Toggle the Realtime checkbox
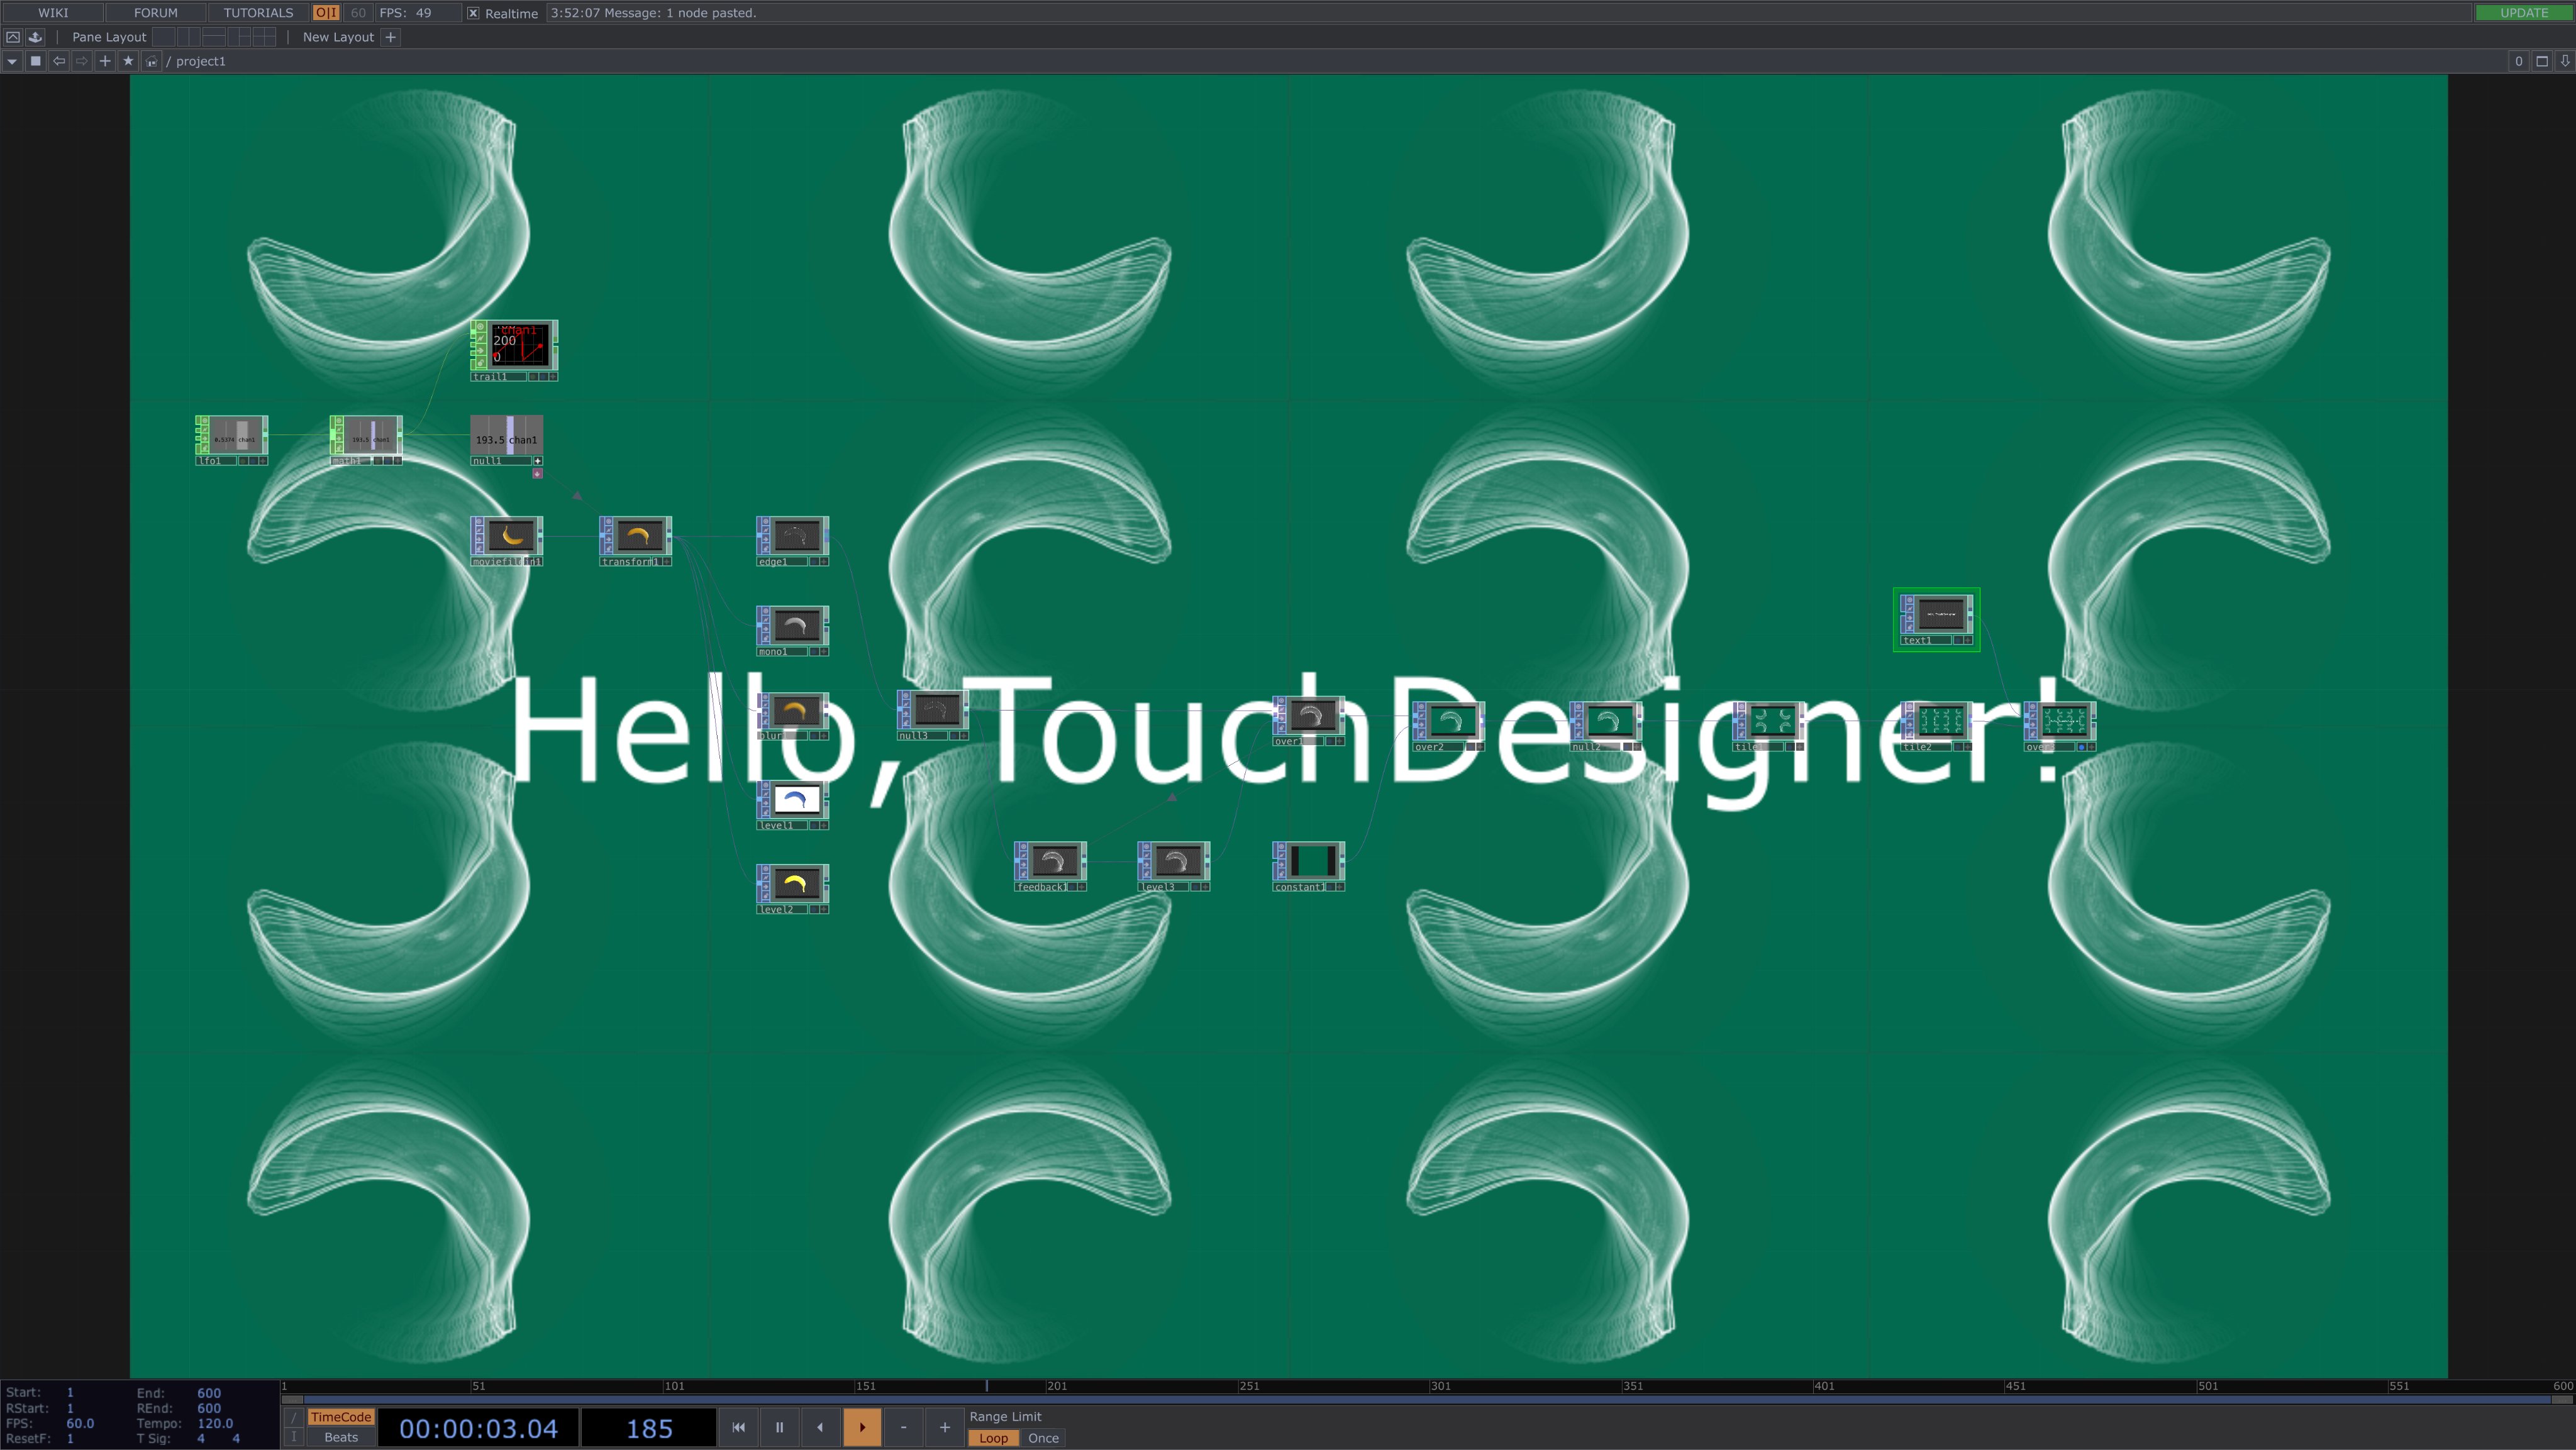This screenshot has width=2576, height=1450. coord(474,13)
